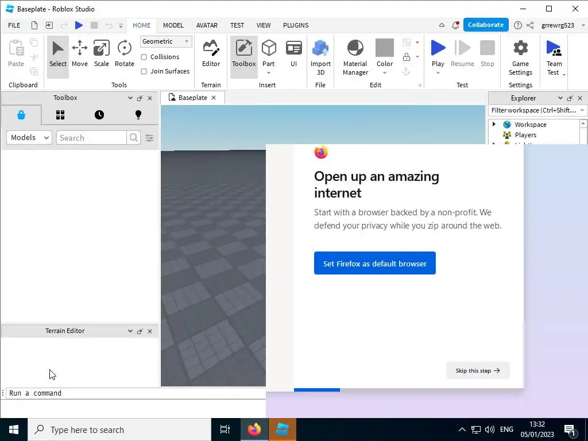The width and height of the screenshot is (588, 441).
Task: Click Type here to search box
Action: click(119, 430)
